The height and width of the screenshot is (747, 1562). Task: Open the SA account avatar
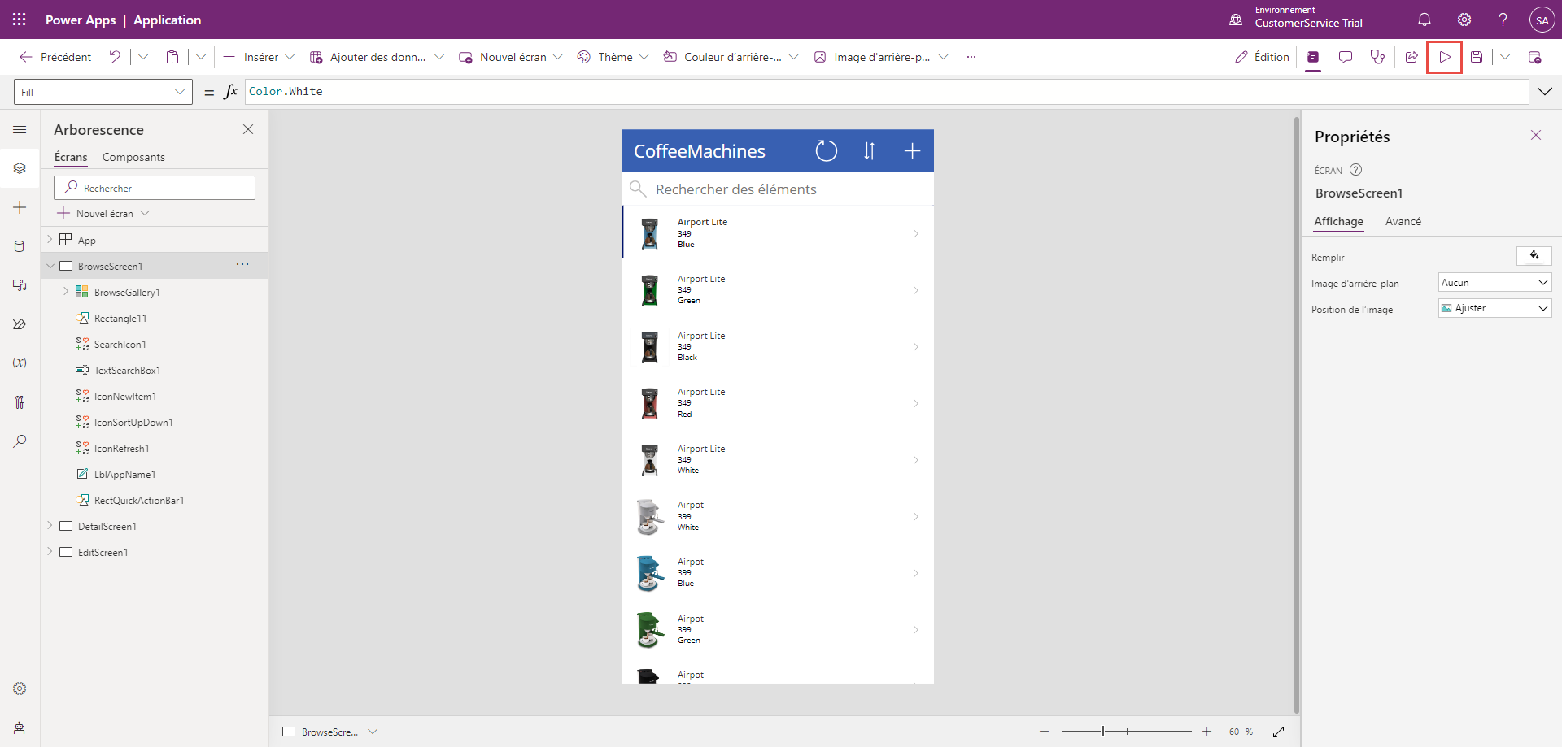(x=1542, y=20)
